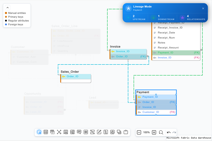Select the dashed table view tool
This screenshot has height=141, width=212.
tap(52, 132)
